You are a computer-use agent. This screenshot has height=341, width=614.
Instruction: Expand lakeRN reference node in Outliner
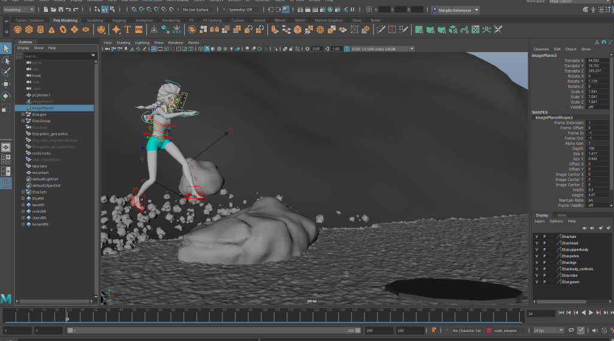(23, 205)
